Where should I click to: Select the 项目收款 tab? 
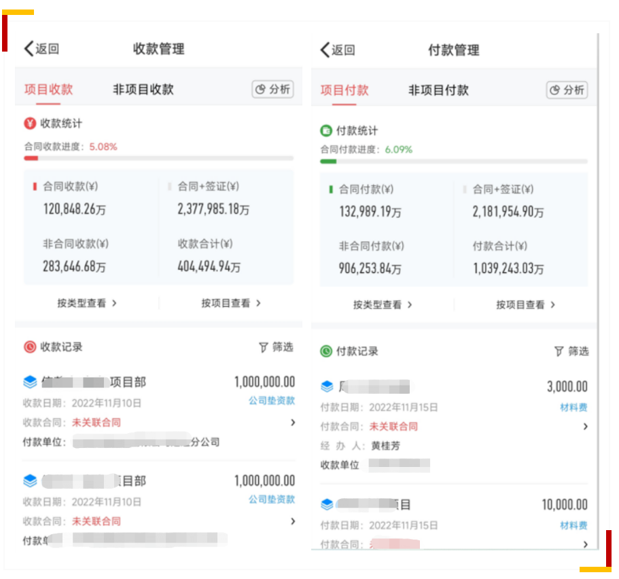coord(48,90)
